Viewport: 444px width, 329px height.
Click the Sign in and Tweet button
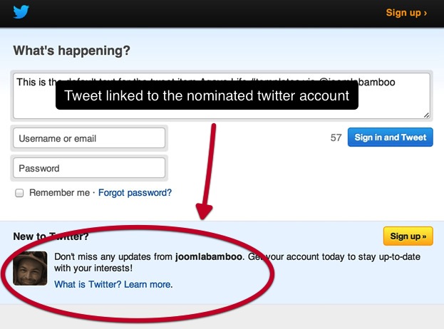391,137
